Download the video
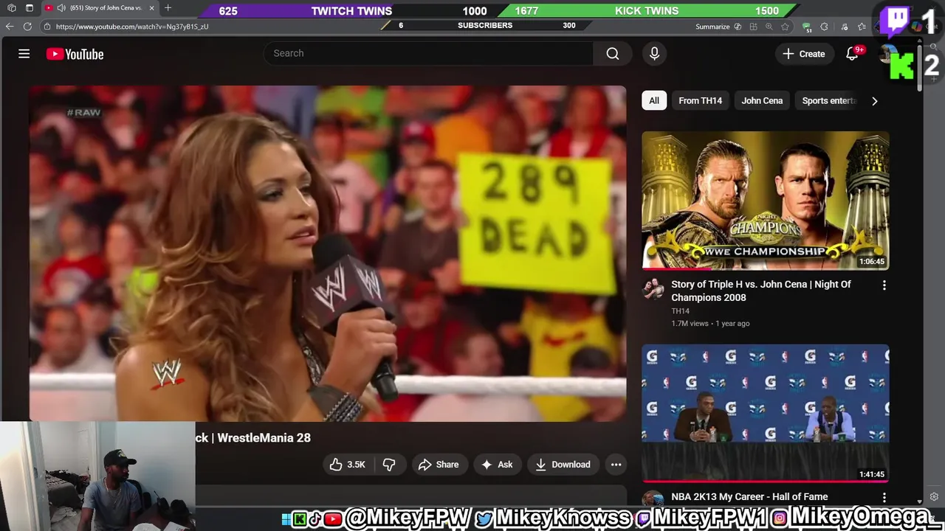Screen dimensions: 945x531 click(x=563, y=464)
